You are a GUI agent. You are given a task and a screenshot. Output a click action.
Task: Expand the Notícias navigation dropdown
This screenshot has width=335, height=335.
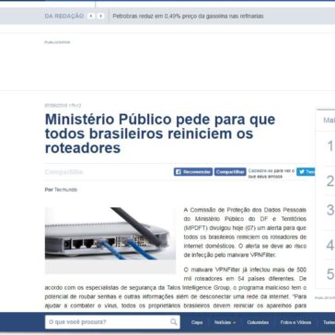coord(225,322)
